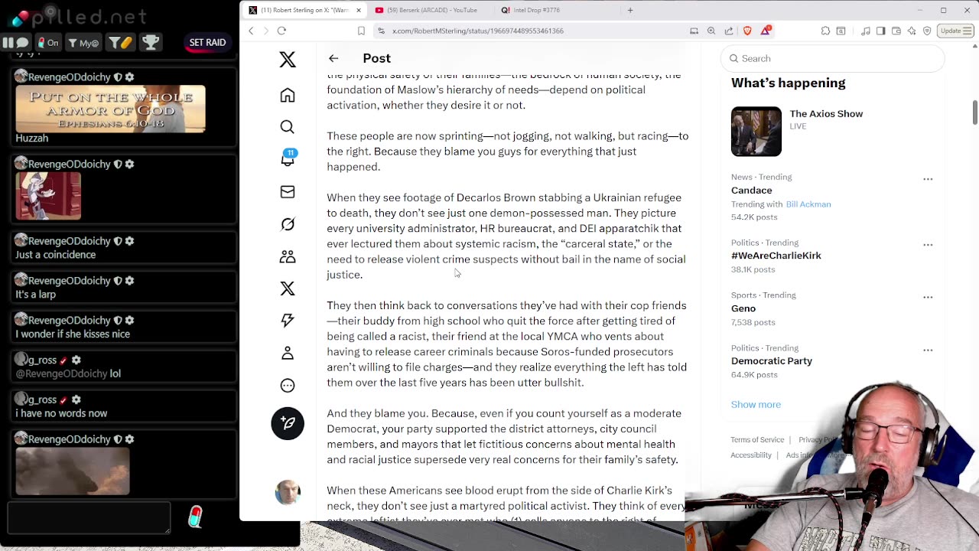Open more options for #WeAreCharlieKirk trend
979x551 pixels.
[x=928, y=245]
